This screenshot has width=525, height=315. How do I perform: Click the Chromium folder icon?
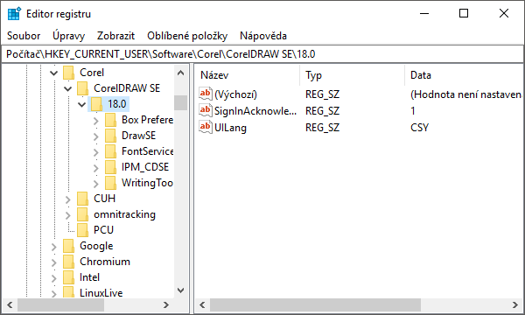[68, 262]
